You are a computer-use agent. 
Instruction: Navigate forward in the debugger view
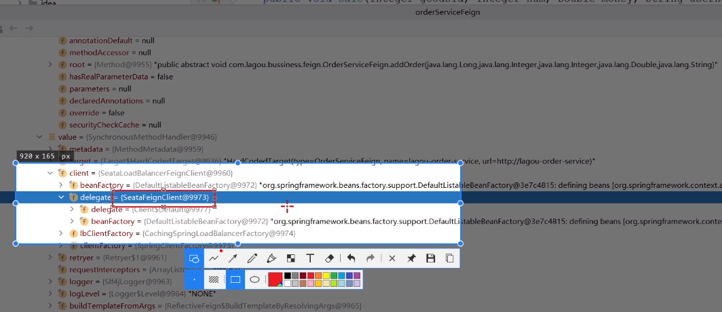(29, 28)
